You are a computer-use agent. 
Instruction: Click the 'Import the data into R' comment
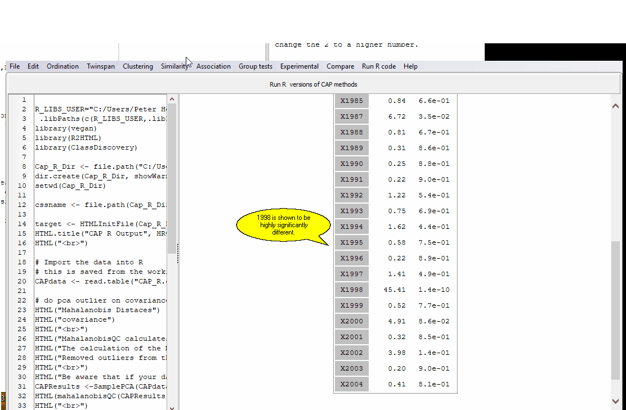point(89,262)
